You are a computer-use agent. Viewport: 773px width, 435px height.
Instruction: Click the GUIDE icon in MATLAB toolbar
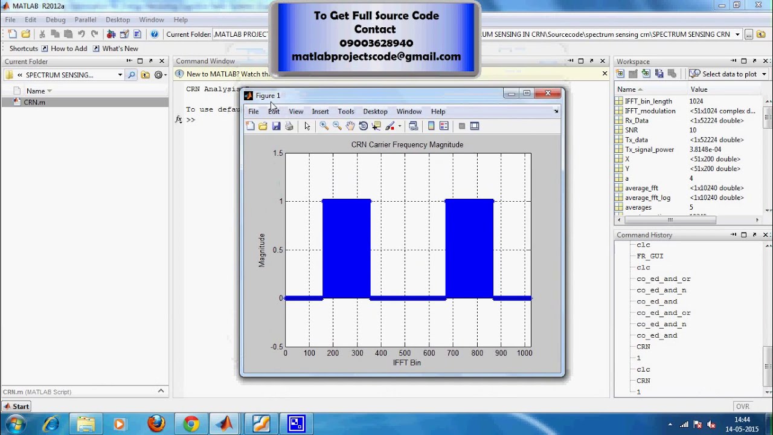124,34
